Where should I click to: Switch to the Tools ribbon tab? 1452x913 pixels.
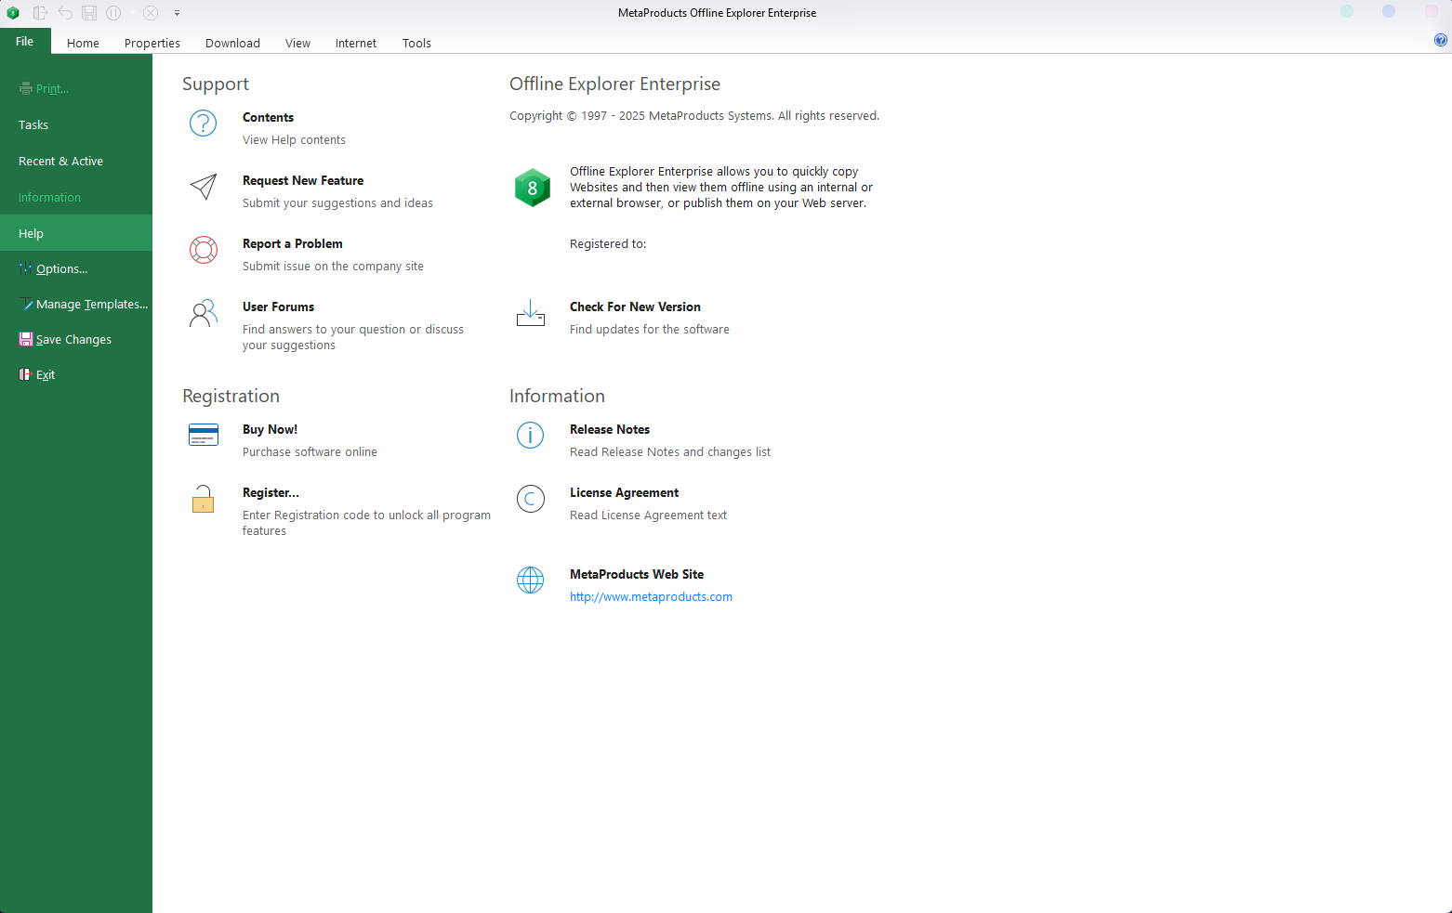pos(416,43)
